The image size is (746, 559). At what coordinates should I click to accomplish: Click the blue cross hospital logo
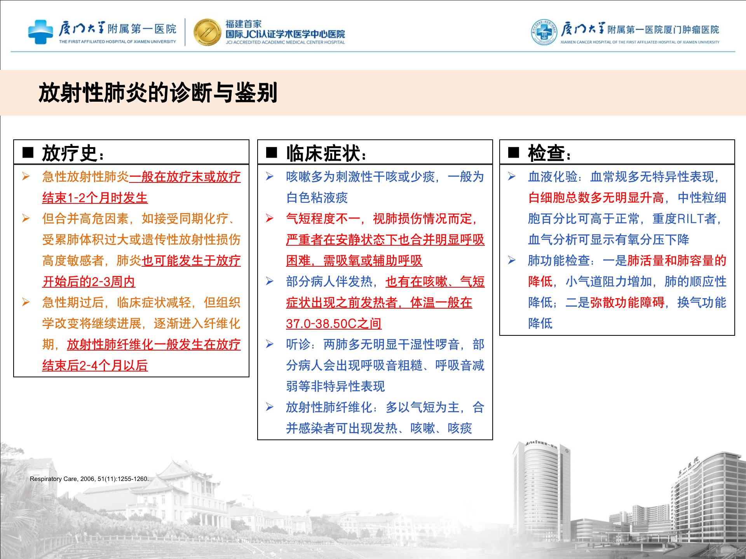[40, 32]
